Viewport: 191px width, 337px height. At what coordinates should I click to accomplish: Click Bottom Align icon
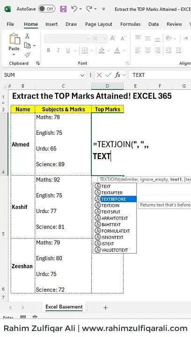click(x=157, y=38)
